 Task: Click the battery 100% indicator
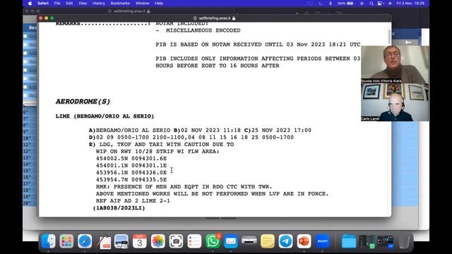(x=345, y=3)
